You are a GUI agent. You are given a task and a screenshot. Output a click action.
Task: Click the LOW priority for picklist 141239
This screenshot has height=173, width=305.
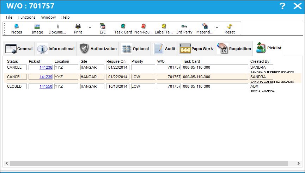click(x=143, y=77)
